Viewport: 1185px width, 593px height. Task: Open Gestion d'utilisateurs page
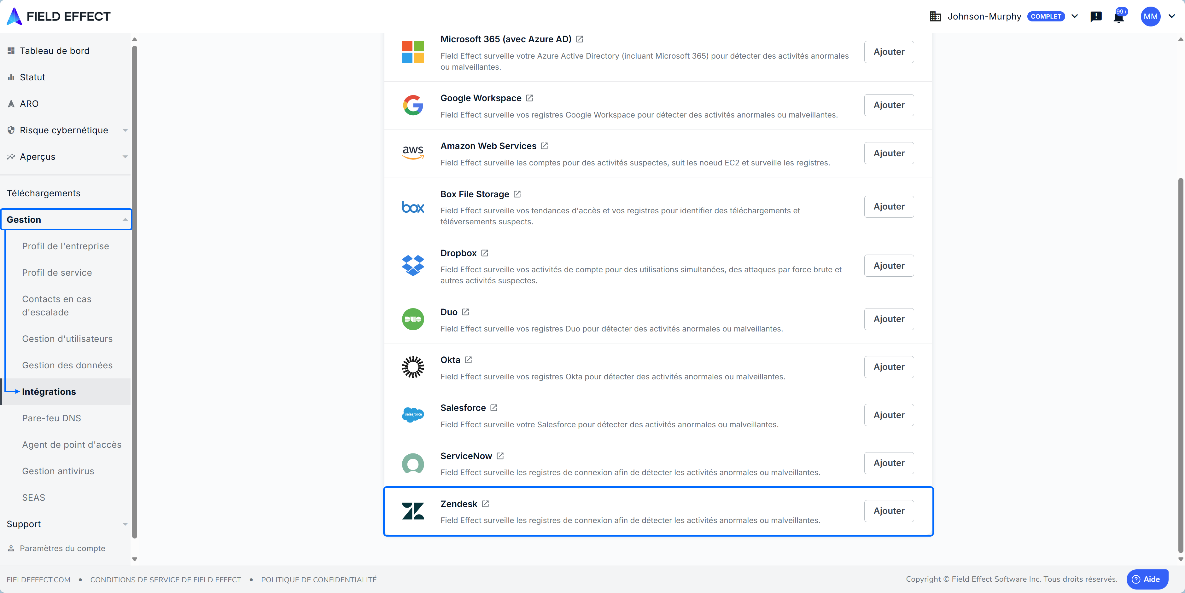pos(67,339)
